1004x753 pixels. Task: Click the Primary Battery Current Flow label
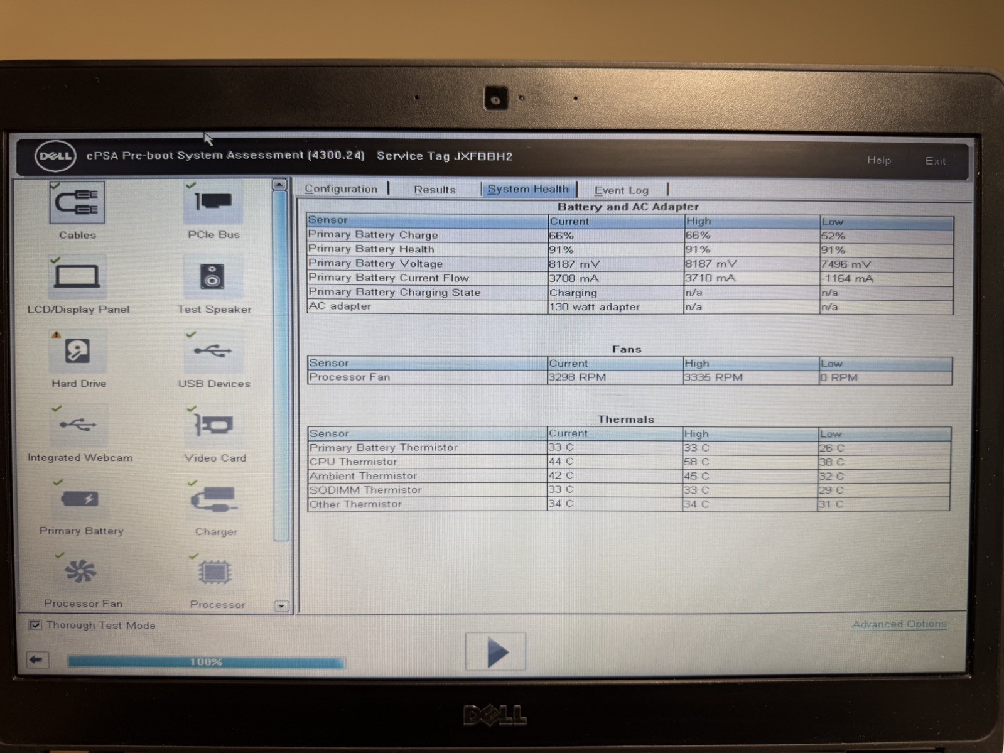coord(389,278)
